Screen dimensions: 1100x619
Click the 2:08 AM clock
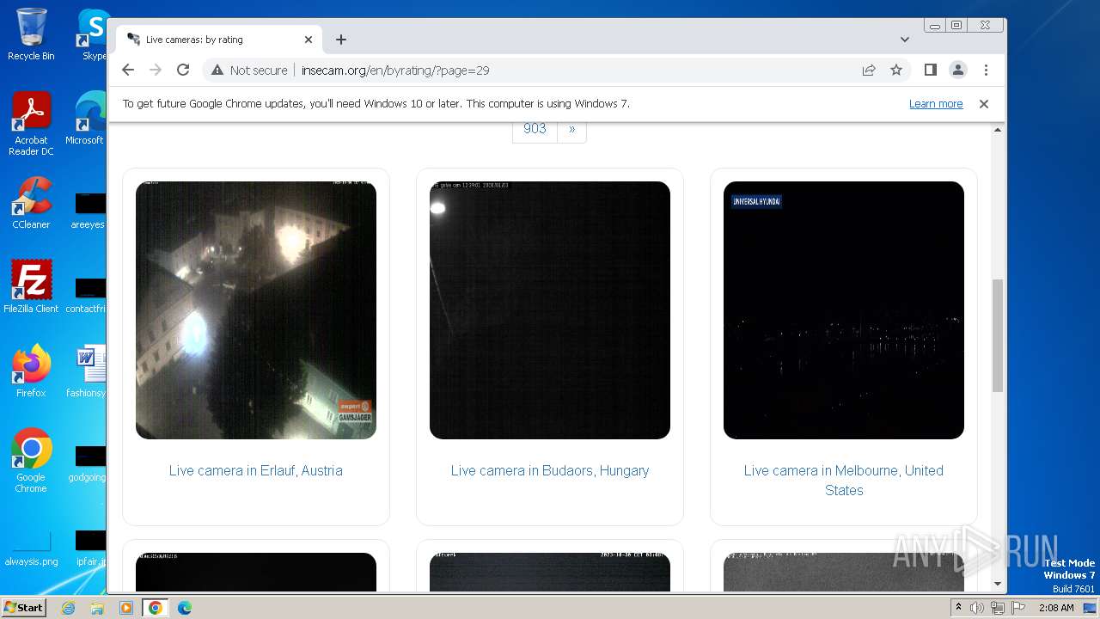(x=1056, y=608)
